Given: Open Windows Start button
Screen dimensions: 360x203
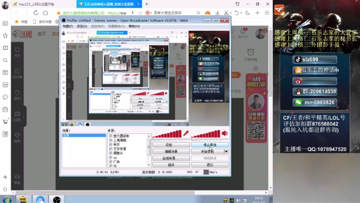Looking at the screenshot, I should (7, 200).
